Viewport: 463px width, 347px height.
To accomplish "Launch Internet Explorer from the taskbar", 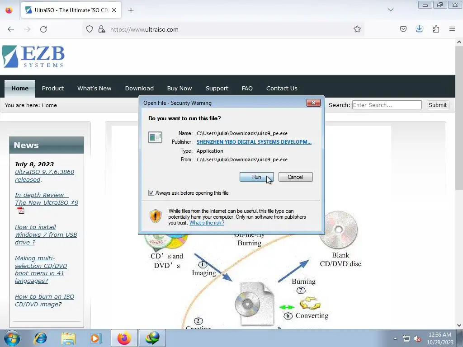I will coord(40,338).
